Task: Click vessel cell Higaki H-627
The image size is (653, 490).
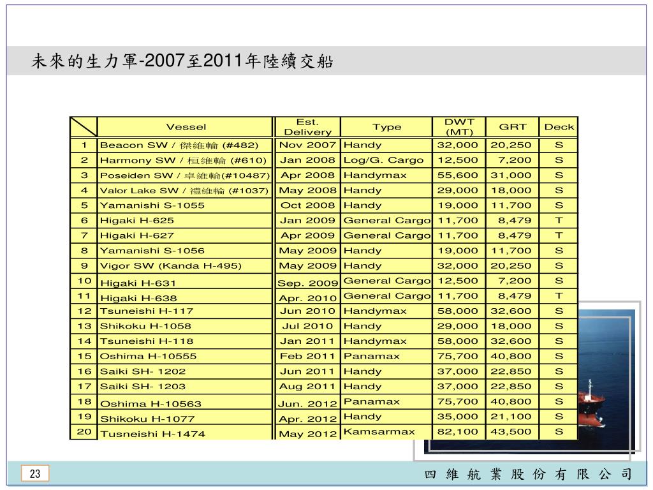Action: [x=185, y=235]
